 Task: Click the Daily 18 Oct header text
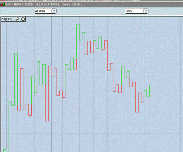tap(72, 4)
